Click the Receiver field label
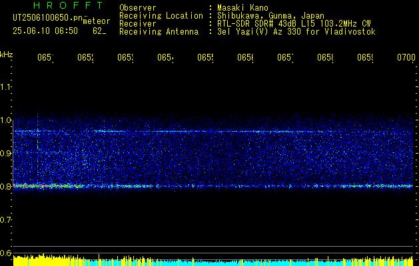The image size is (419, 266). tap(138, 24)
